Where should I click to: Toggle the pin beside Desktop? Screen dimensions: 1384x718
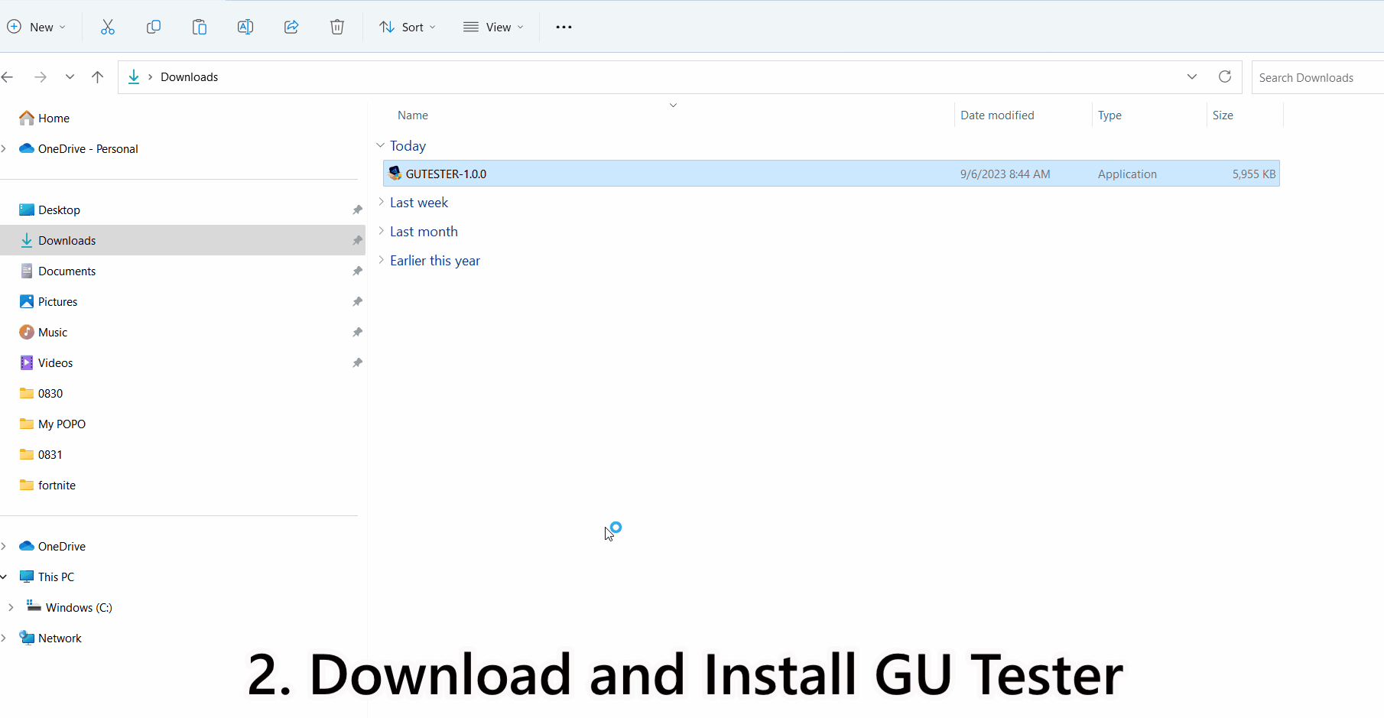point(357,210)
